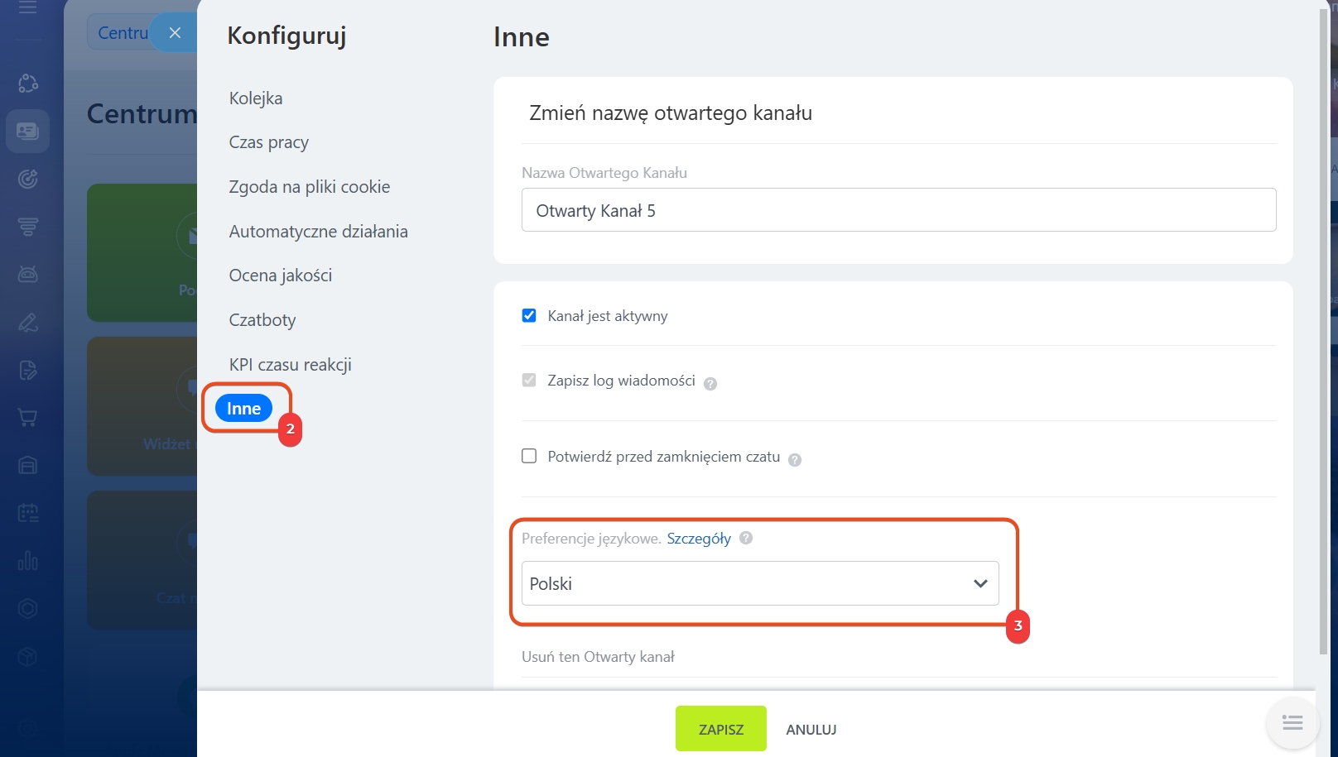Open the Czatboty settings section
The height and width of the screenshot is (757, 1338).
pyautogui.click(x=262, y=320)
